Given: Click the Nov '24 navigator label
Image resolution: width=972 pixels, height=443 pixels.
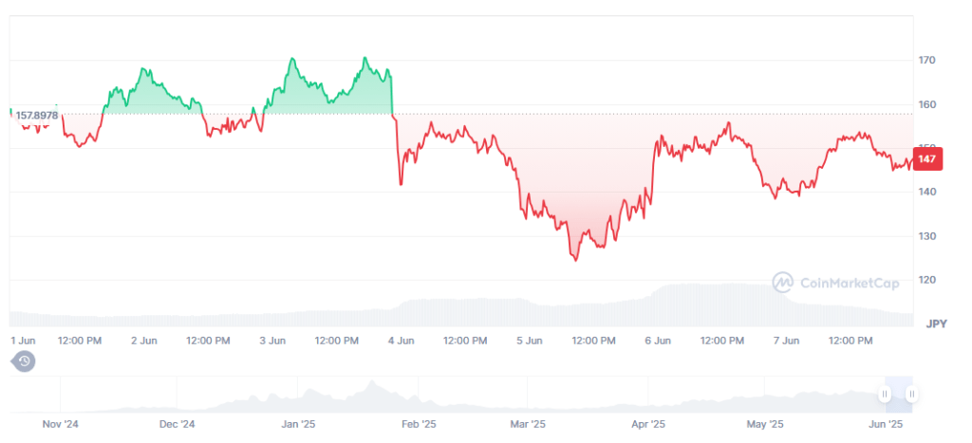Looking at the screenshot, I should 59,424.
